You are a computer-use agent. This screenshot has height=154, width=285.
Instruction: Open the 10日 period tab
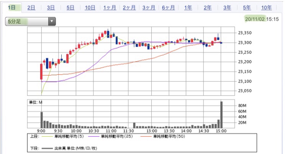point(90,8)
